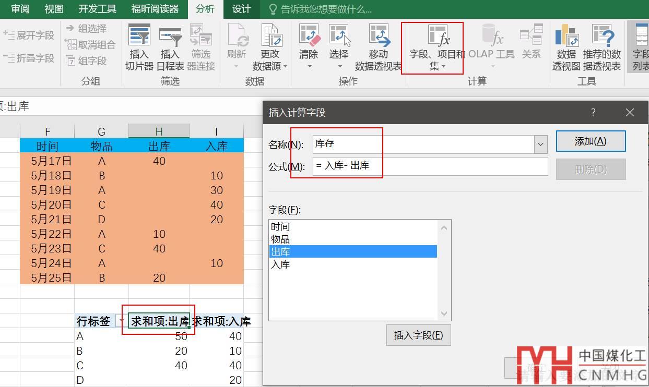Screen dimensions: 649x387
Task: Click the 插入切片器 (Insert Slicer) icon
Action: [x=139, y=47]
